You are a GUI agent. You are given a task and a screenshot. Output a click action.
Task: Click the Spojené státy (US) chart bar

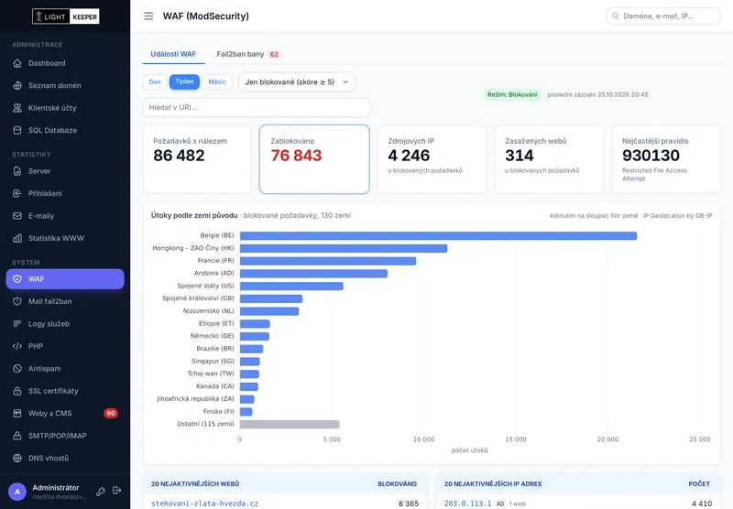click(291, 287)
